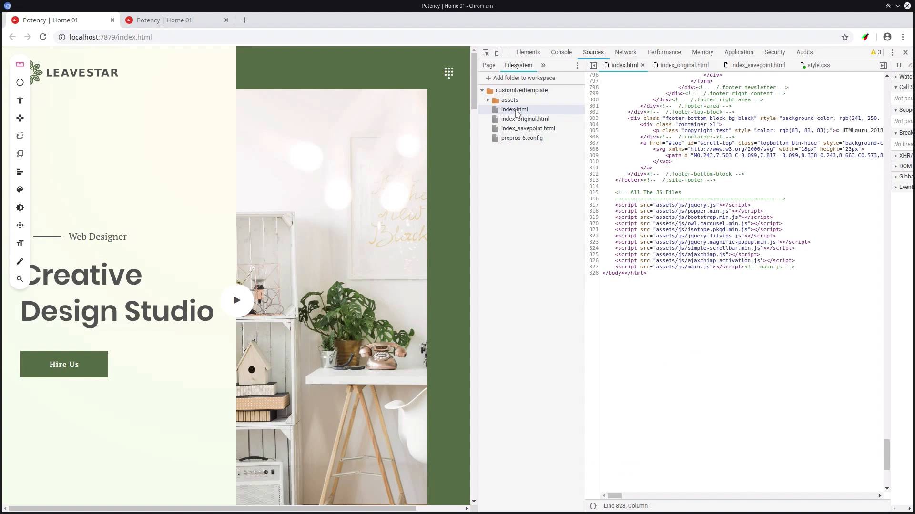Pause script execution button

click(899, 65)
